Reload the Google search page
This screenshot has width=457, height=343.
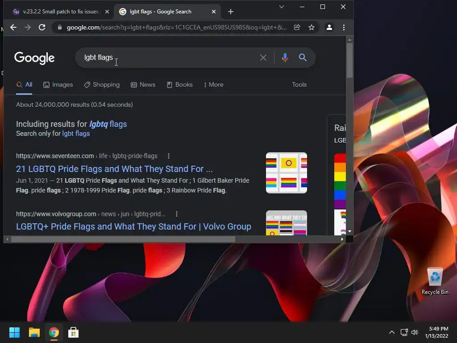click(x=42, y=27)
